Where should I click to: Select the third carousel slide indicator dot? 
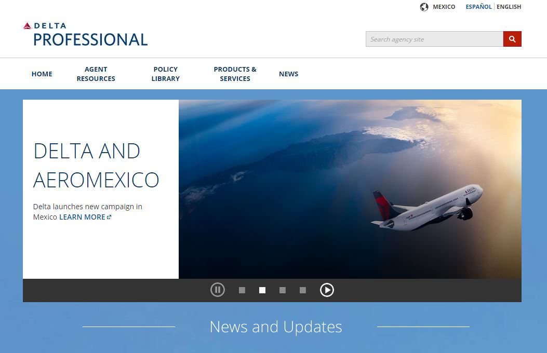[x=283, y=290]
